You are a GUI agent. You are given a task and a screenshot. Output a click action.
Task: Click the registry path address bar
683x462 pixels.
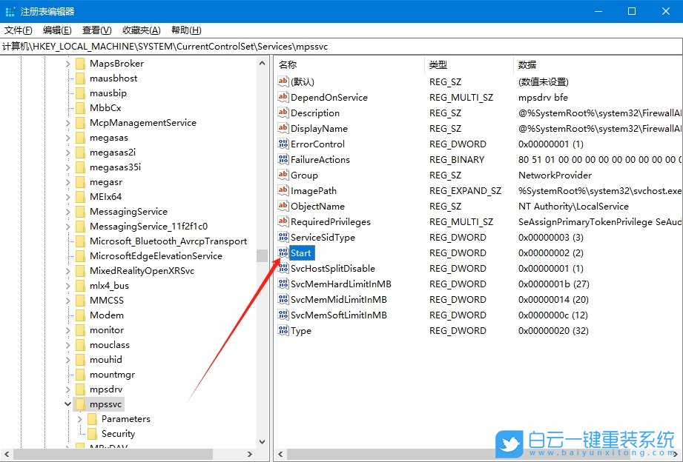pos(222,46)
